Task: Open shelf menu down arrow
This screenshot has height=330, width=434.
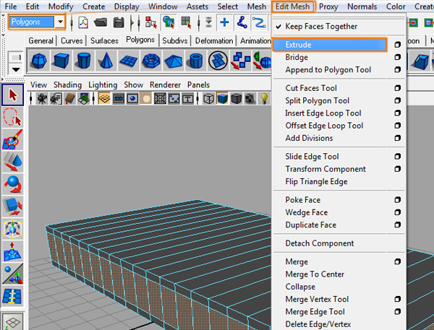Action: click(x=16, y=69)
